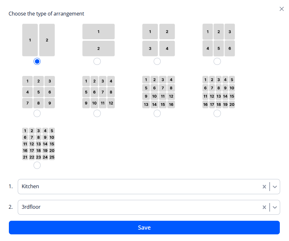Clear the Kitchen selection with its X icon
The width and height of the screenshot is (289, 241).
click(x=264, y=187)
